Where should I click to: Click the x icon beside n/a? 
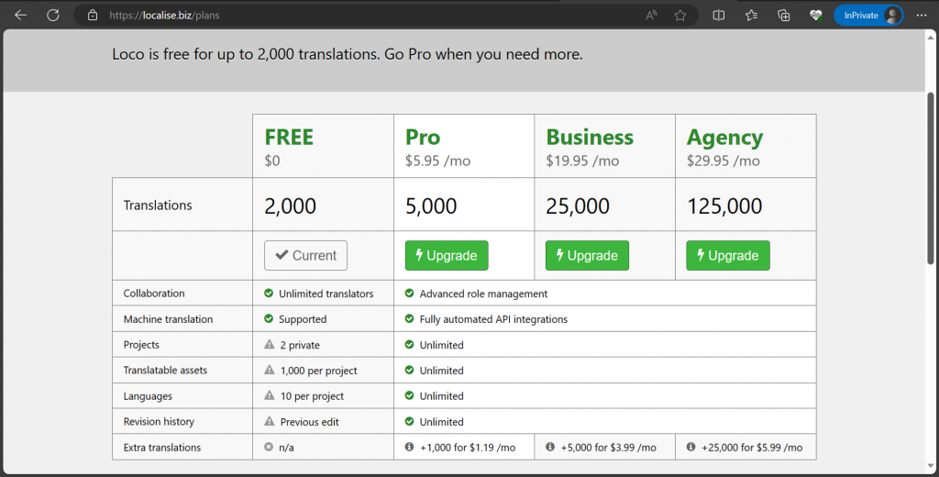269,447
